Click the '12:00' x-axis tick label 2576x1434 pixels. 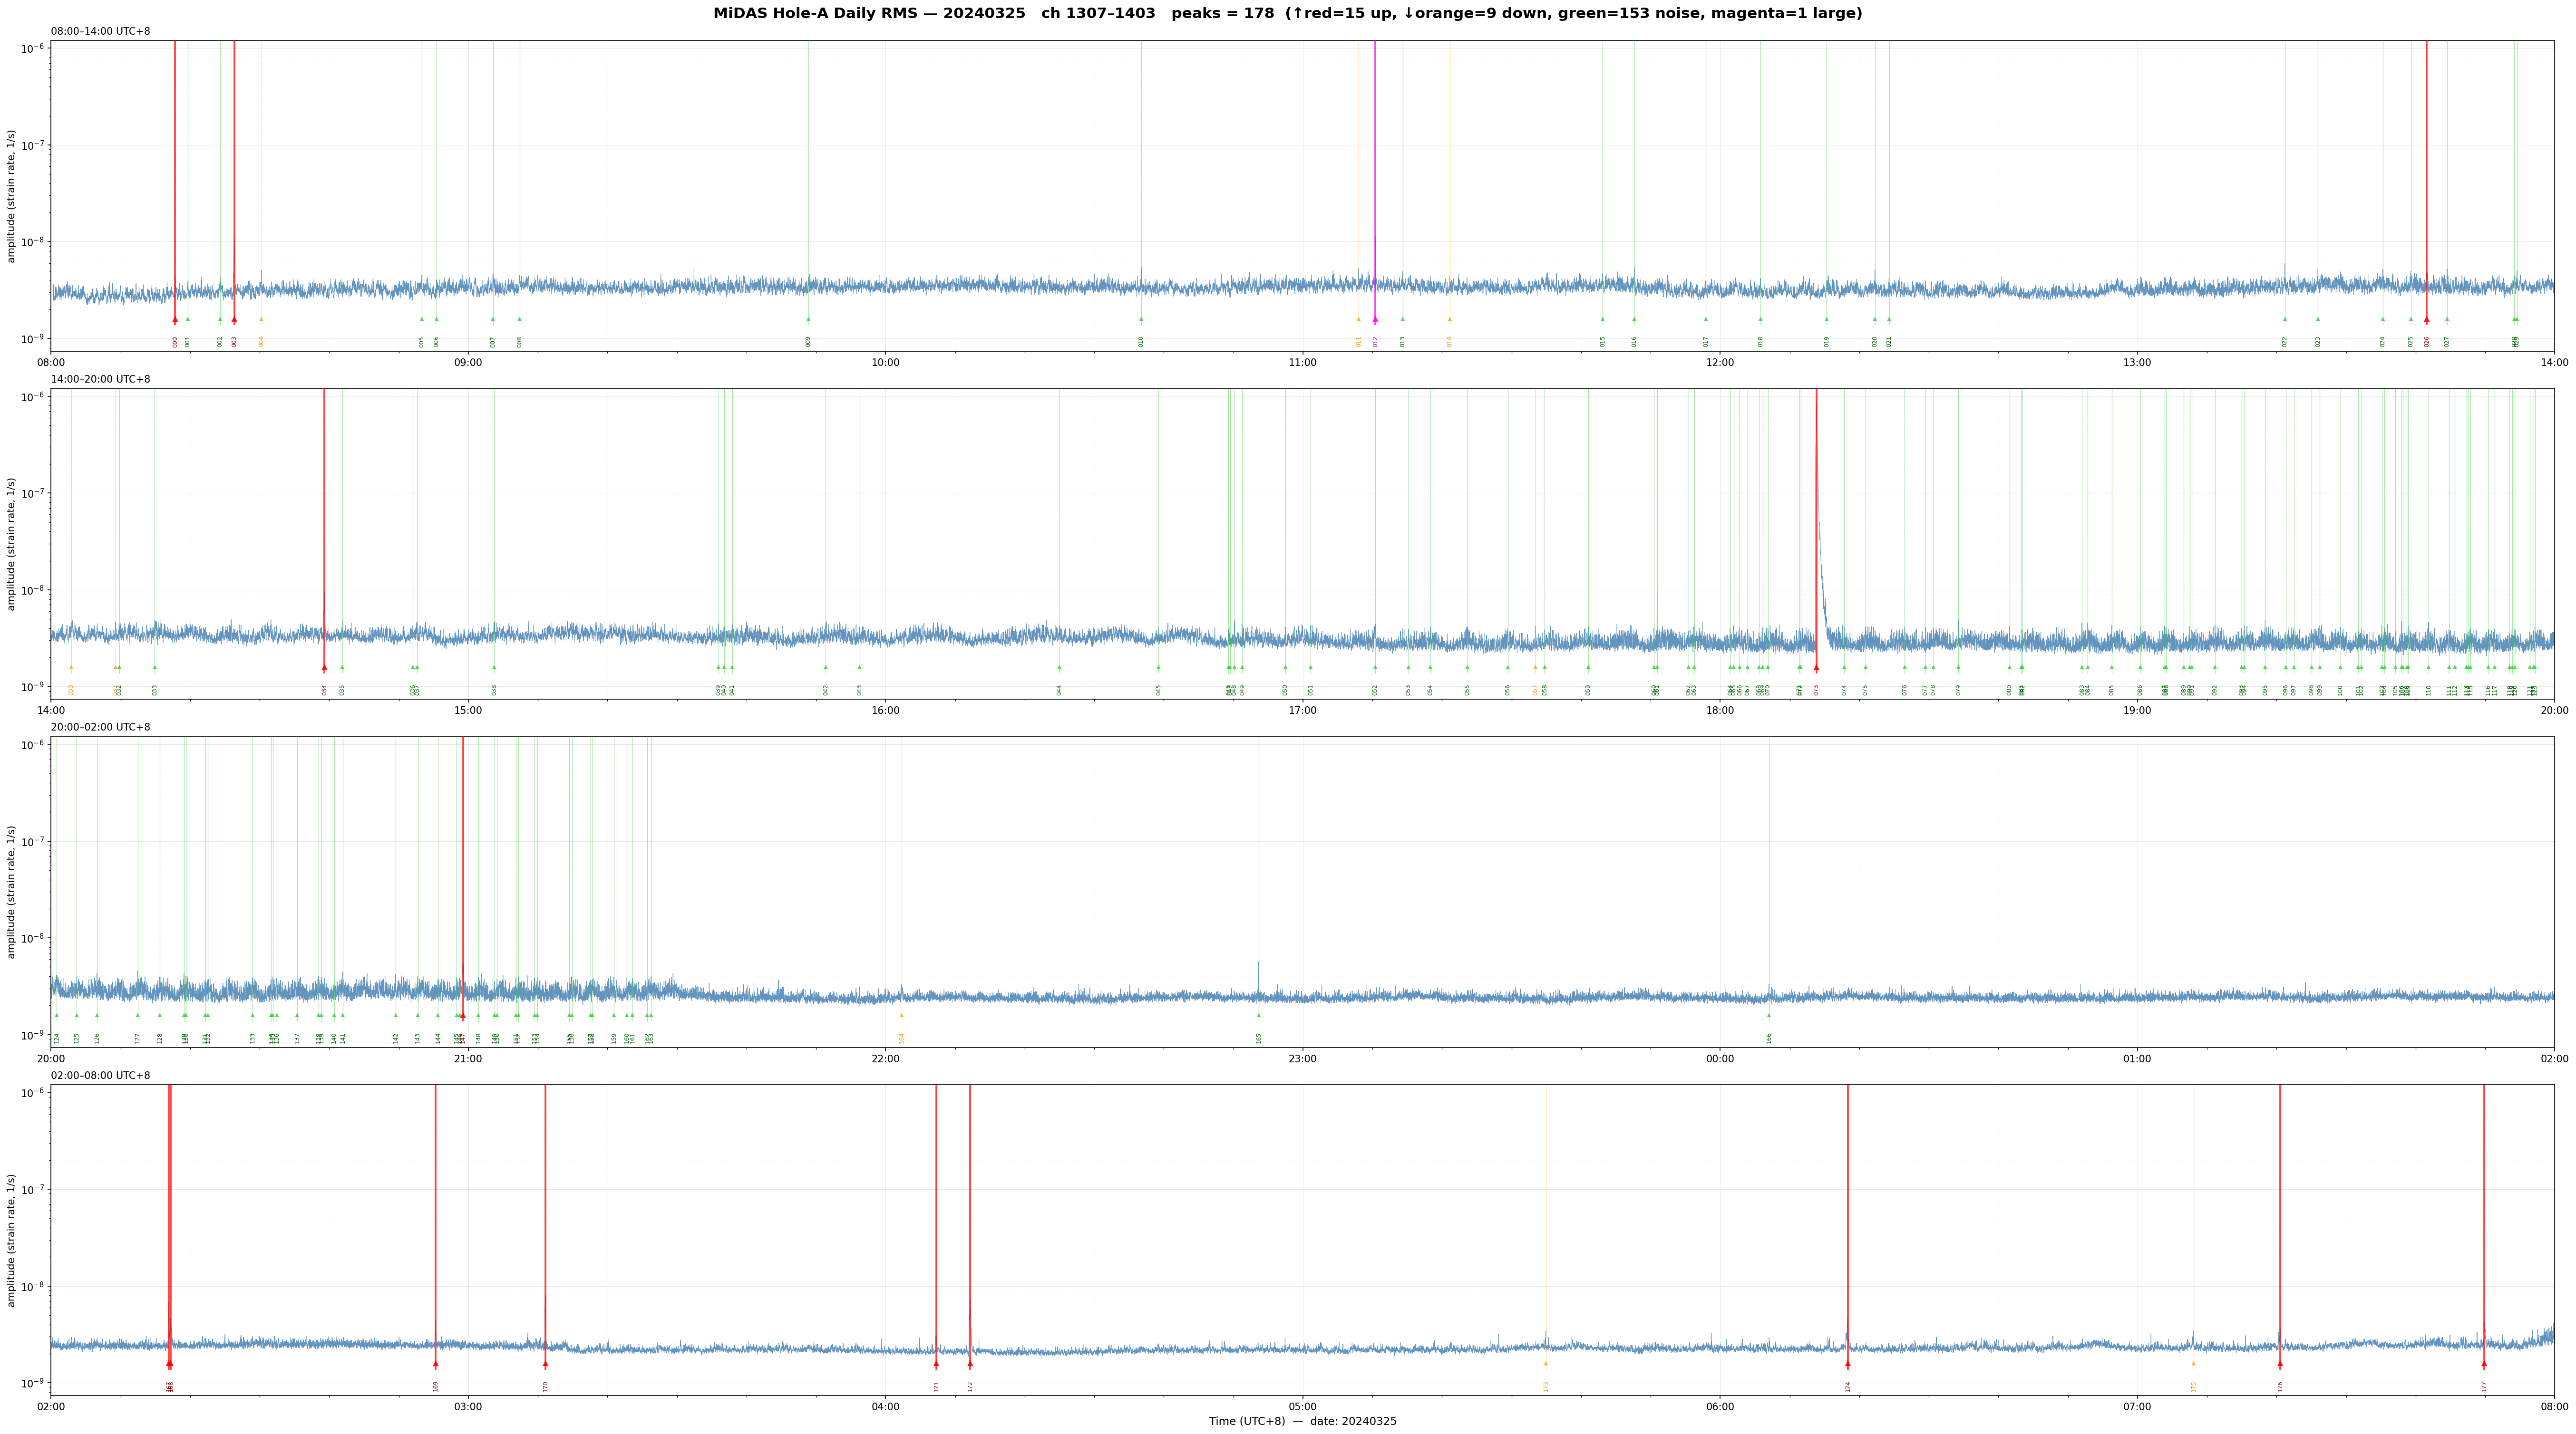pyautogui.click(x=1720, y=363)
